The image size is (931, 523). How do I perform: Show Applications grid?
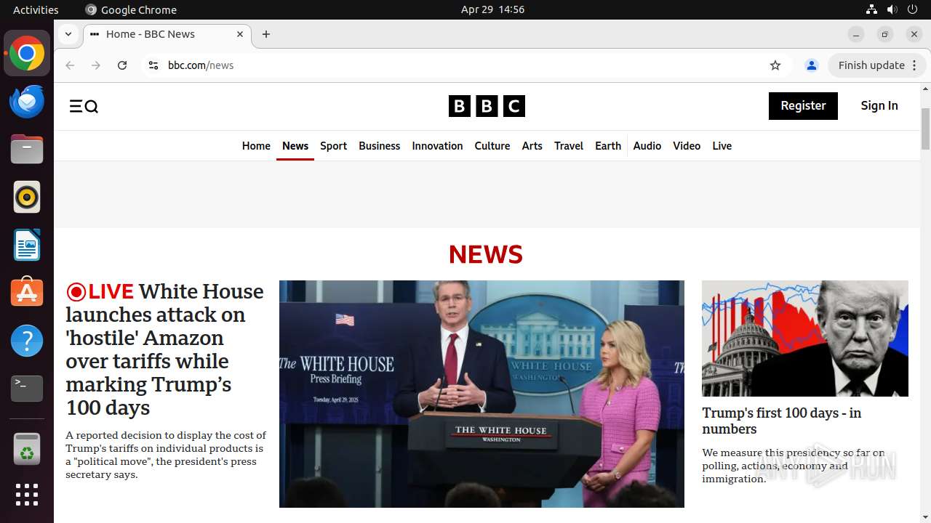[27, 495]
